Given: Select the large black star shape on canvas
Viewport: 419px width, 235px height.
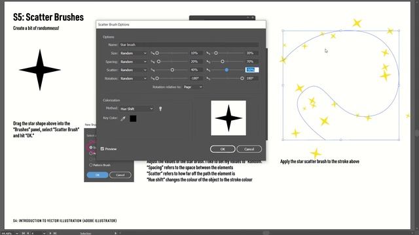Looking at the screenshot, I should (x=40, y=70).
